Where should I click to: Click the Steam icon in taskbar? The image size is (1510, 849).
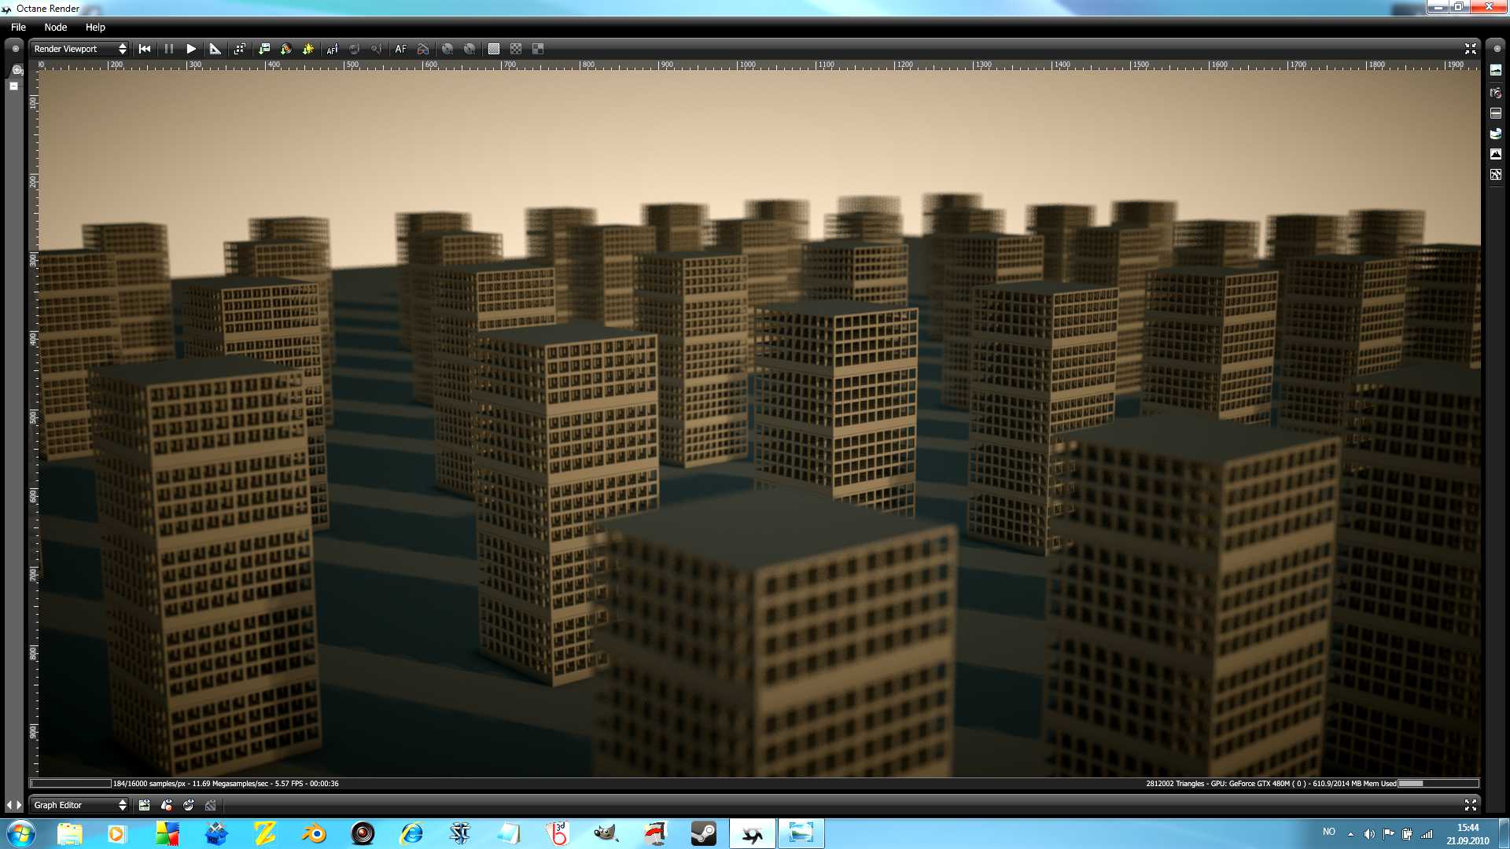pos(703,833)
